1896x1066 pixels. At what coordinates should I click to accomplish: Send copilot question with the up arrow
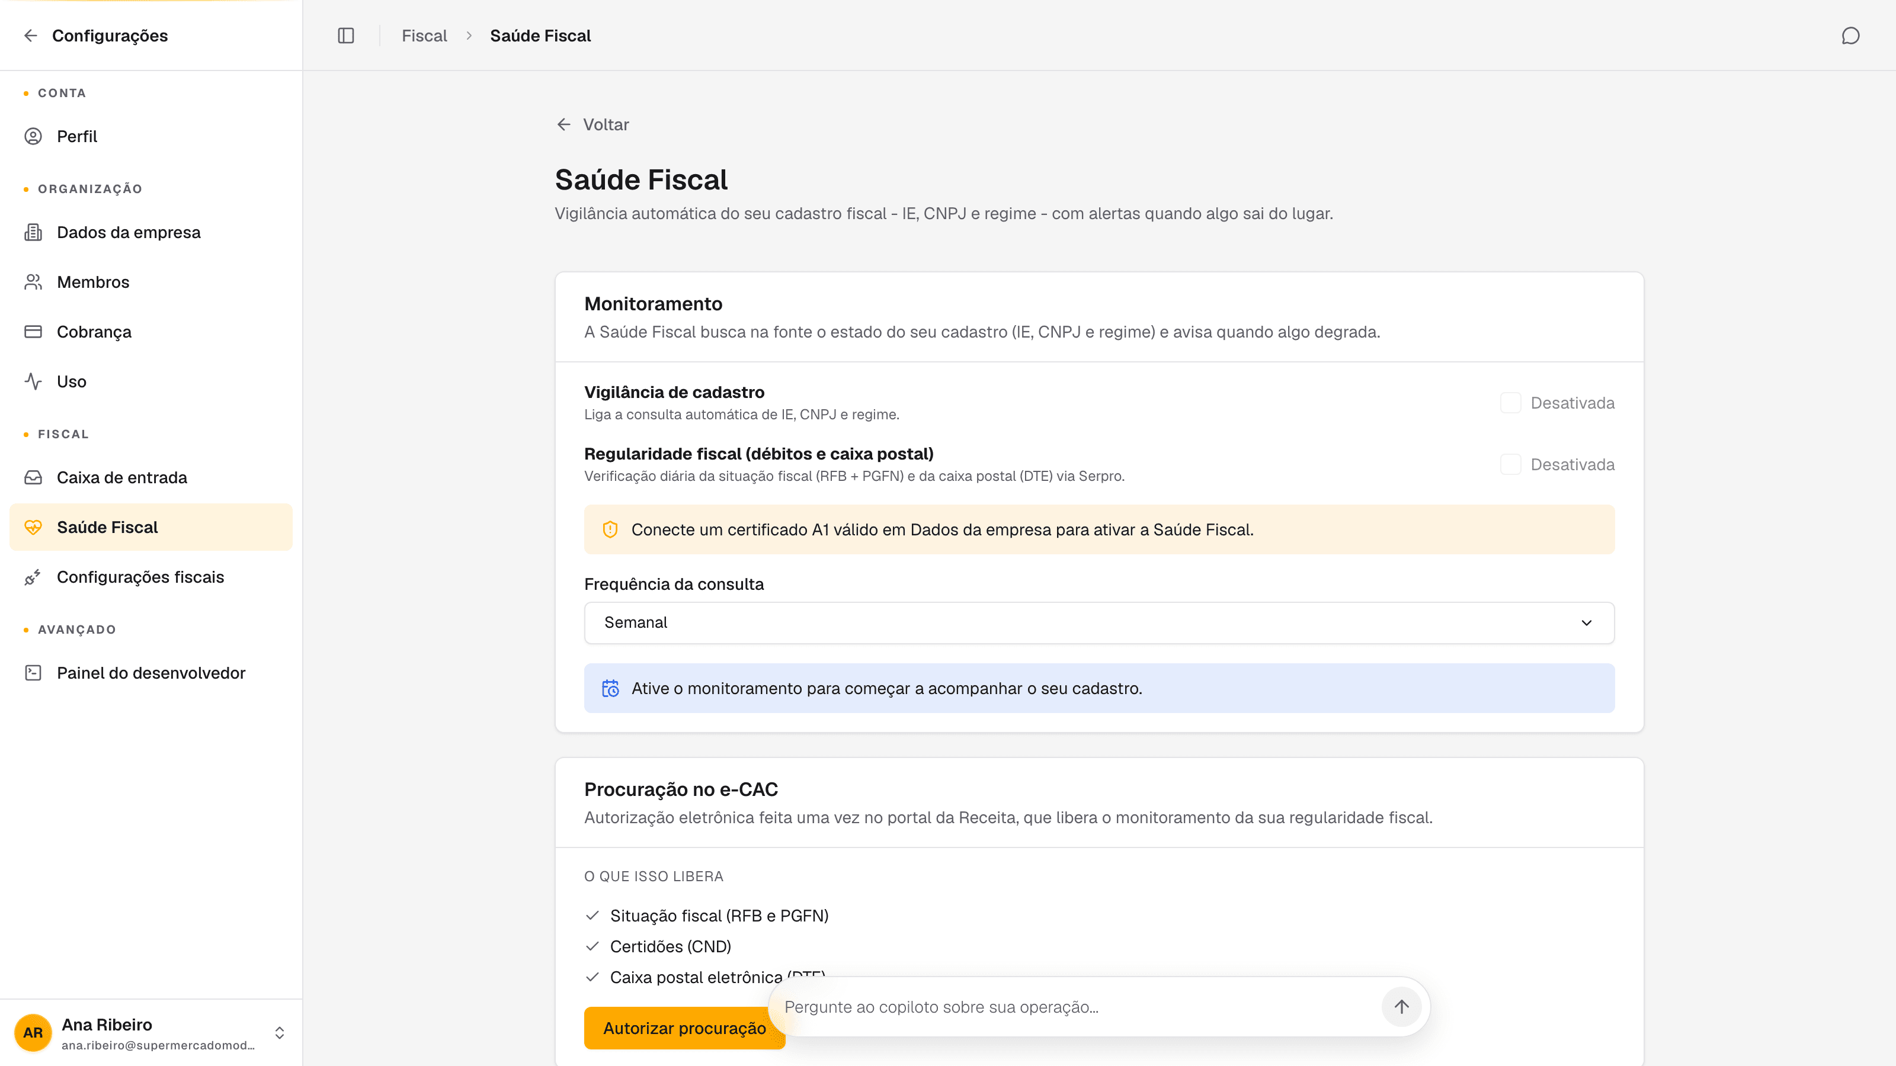(x=1401, y=1006)
